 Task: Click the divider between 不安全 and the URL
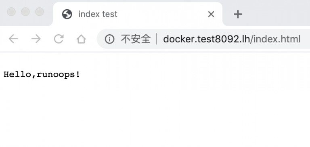(x=157, y=39)
